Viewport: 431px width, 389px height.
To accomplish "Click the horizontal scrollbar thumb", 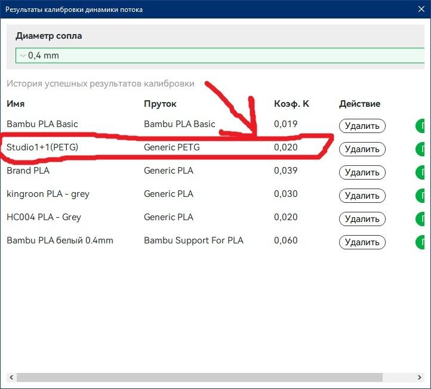I will pos(199,377).
